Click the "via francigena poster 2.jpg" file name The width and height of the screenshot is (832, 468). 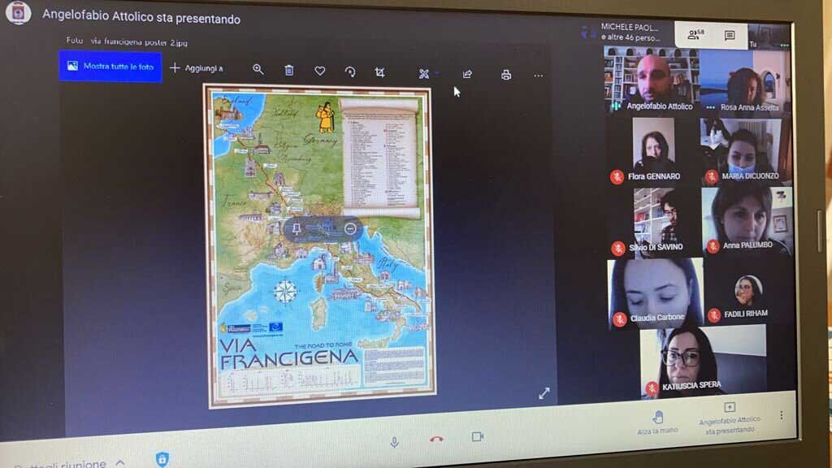138,41
